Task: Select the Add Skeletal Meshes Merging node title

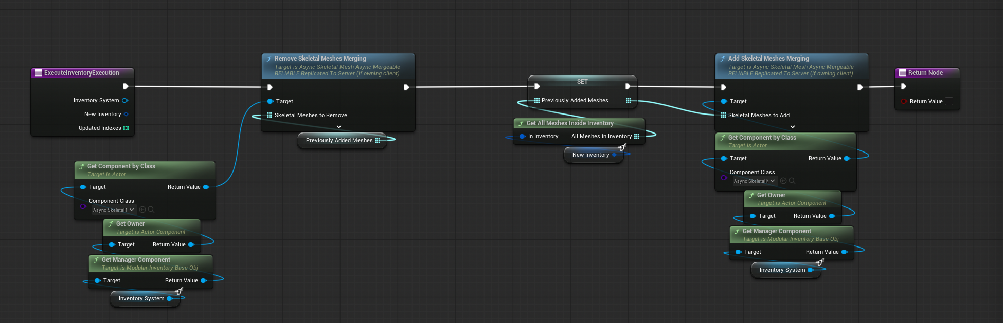Action: tap(768, 59)
